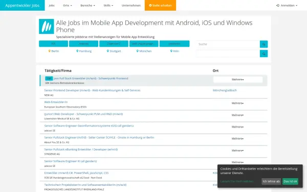307x192 pixels.
Task: Click the magnifier button beside Suche field
Action: tap(264, 44)
